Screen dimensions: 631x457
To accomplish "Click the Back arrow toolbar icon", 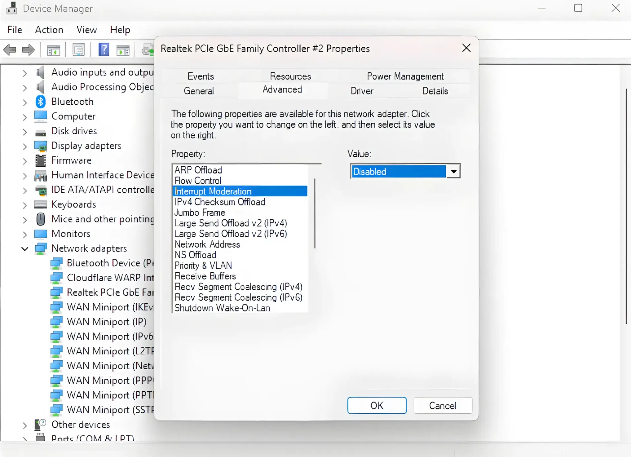I will pyautogui.click(x=10, y=50).
